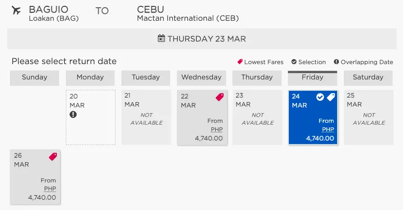
Task: Click the dashed 20 Mar overlapping date cell
Action: coord(91,117)
